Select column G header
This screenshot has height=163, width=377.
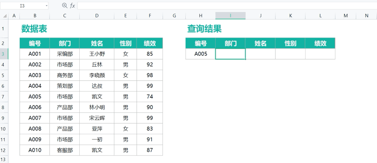pos(174,16)
